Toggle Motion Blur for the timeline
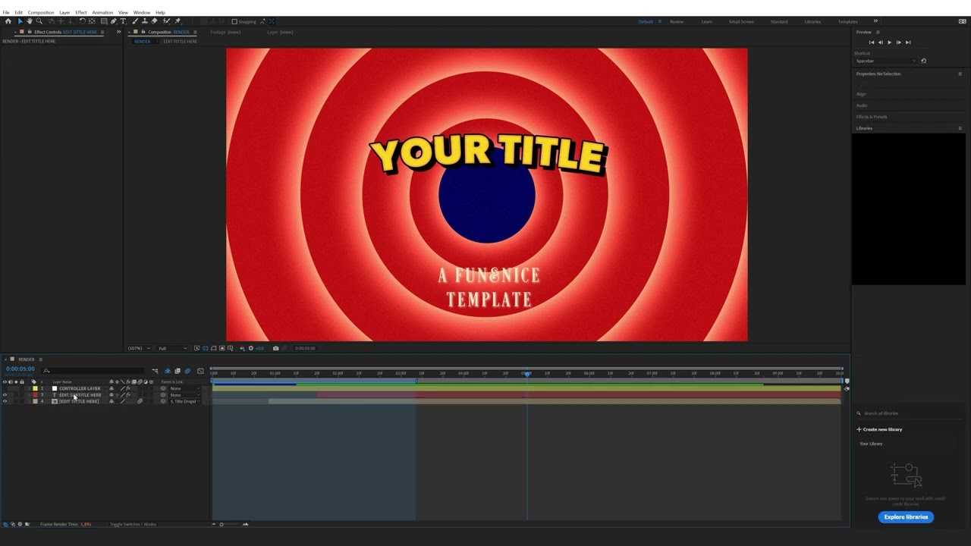Screen dimensions: 971x546 click(187, 371)
